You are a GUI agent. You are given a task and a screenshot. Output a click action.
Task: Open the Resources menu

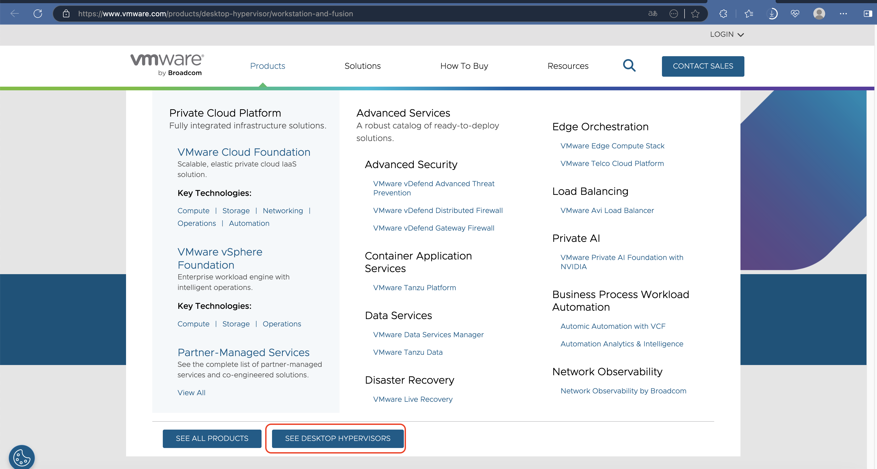tap(568, 66)
